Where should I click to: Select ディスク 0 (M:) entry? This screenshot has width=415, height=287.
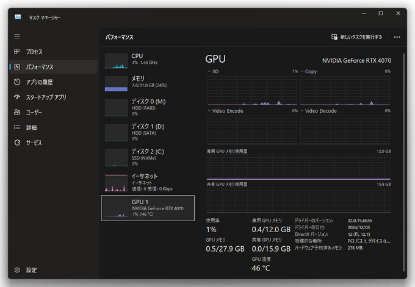coord(148,107)
